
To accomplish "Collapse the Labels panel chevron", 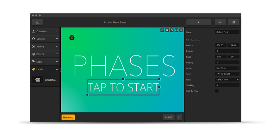I will coord(57,69).
